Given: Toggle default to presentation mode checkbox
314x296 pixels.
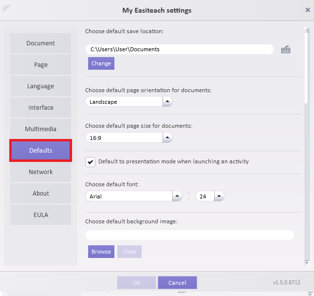Looking at the screenshot, I should tap(90, 162).
